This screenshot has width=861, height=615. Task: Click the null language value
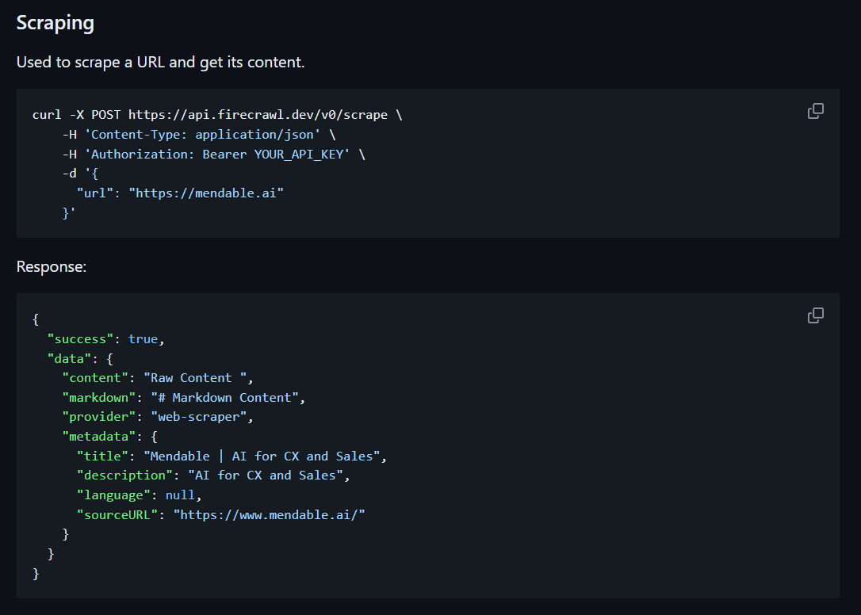[179, 495]
